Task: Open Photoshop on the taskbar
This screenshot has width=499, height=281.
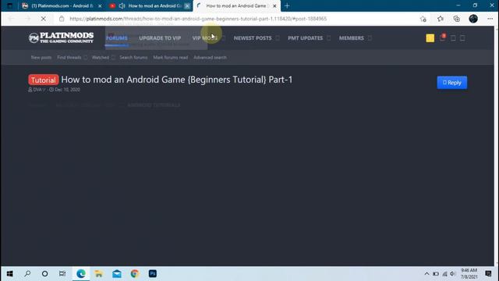Action: (x=153, y=274)
